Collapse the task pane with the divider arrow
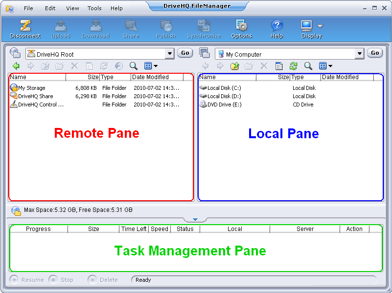This screenshot has height=293, width=392. 195,220
